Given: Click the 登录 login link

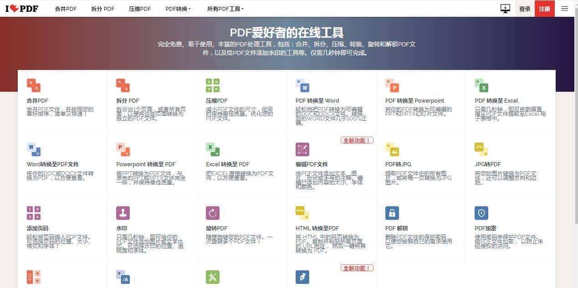Looking at the screenshot, I should (x=525, y=8).
